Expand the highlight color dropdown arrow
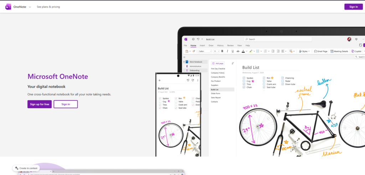This screenshot has height=175, width=365. point(254,51)
